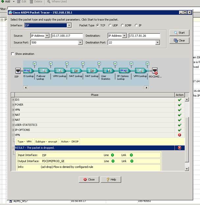This screenshot has width=200, height=205.
Task: Click the Action column header
Action: pyautogui.click(x=180, y=95)
